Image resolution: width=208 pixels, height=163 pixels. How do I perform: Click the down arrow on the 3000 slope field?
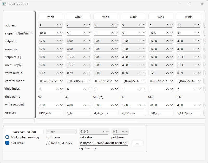(x=171, y=33)
